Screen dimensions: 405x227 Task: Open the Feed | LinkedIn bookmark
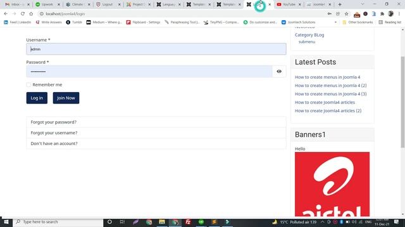tap(17, 22)
